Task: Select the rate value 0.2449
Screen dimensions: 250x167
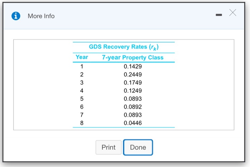Action: click(132, 74)
